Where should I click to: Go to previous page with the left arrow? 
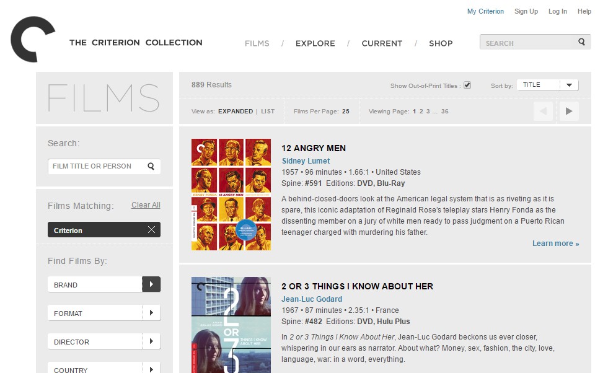[543, 112]
